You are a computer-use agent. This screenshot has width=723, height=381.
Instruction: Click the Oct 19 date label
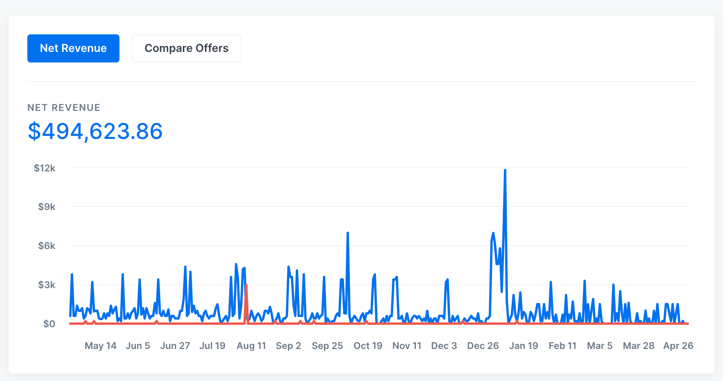pyautogui.click(x=368, y=346)
